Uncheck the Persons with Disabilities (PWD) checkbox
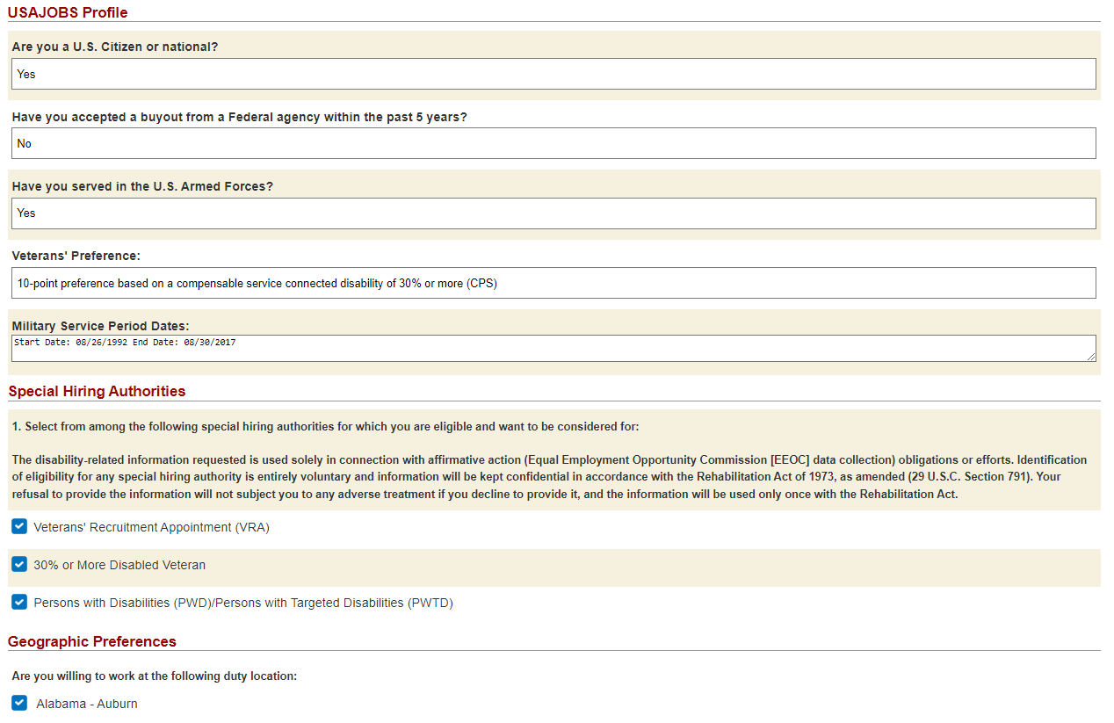 (x=19, y=602)
